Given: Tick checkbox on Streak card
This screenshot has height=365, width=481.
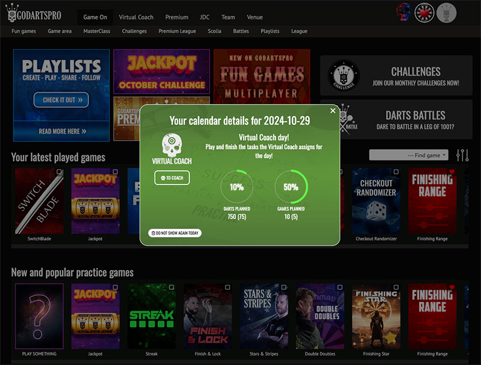Looking at the screenshot, I should (171, 287).
